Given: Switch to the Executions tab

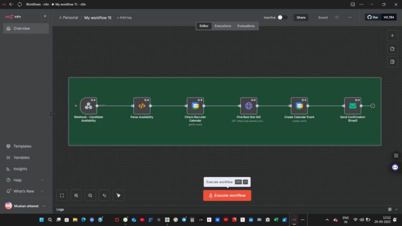Looking at the screenshot, I should pos(223,26).
